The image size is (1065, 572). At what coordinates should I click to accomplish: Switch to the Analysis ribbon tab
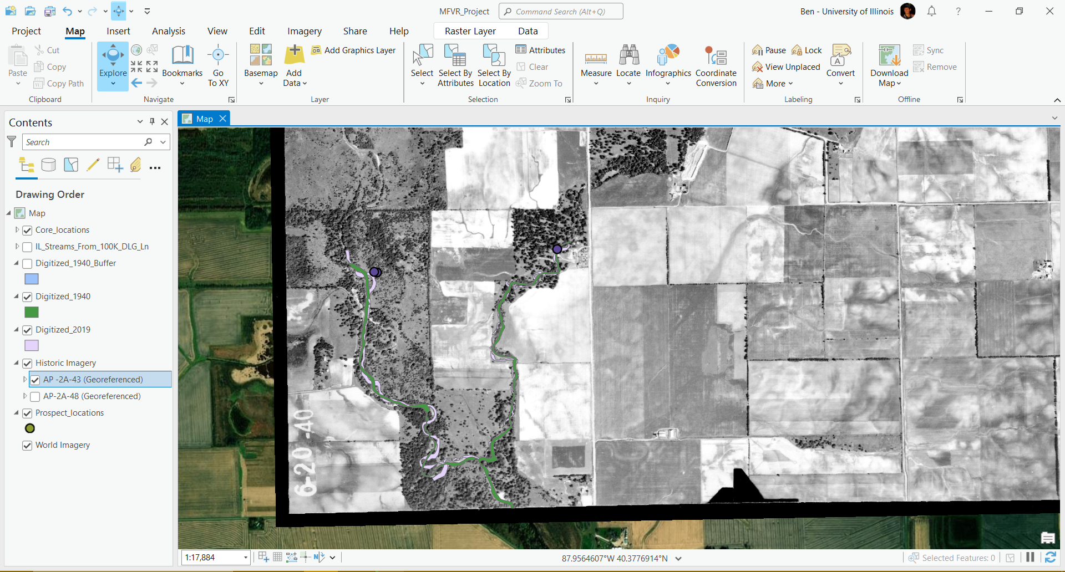click(x=169, y=31)
